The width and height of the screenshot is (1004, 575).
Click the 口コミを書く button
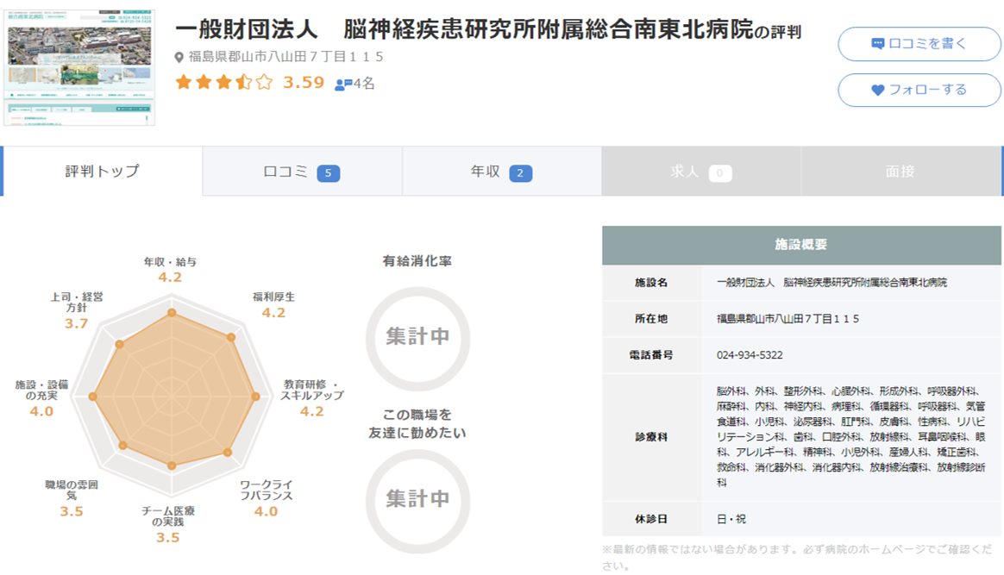pos(919,43)
